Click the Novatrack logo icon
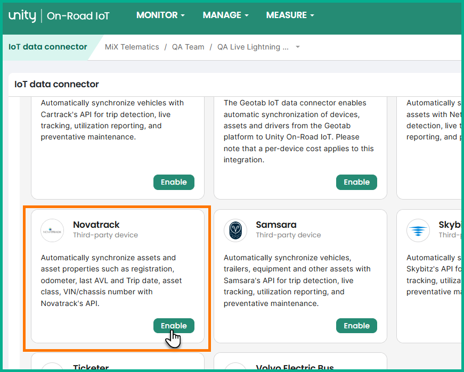464x372 pixels. [x=52, y=230]
